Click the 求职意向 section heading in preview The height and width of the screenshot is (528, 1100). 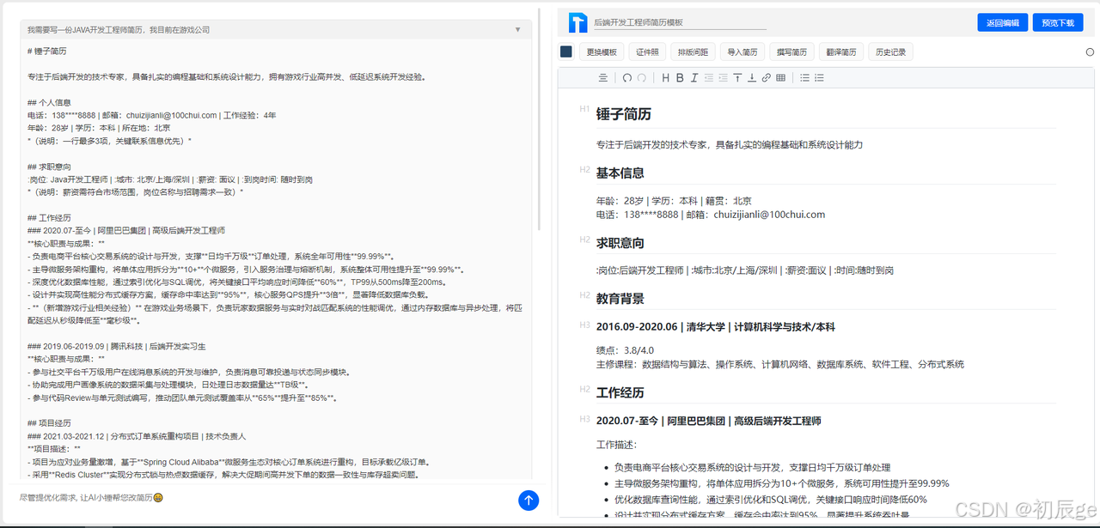coord(620,243)
